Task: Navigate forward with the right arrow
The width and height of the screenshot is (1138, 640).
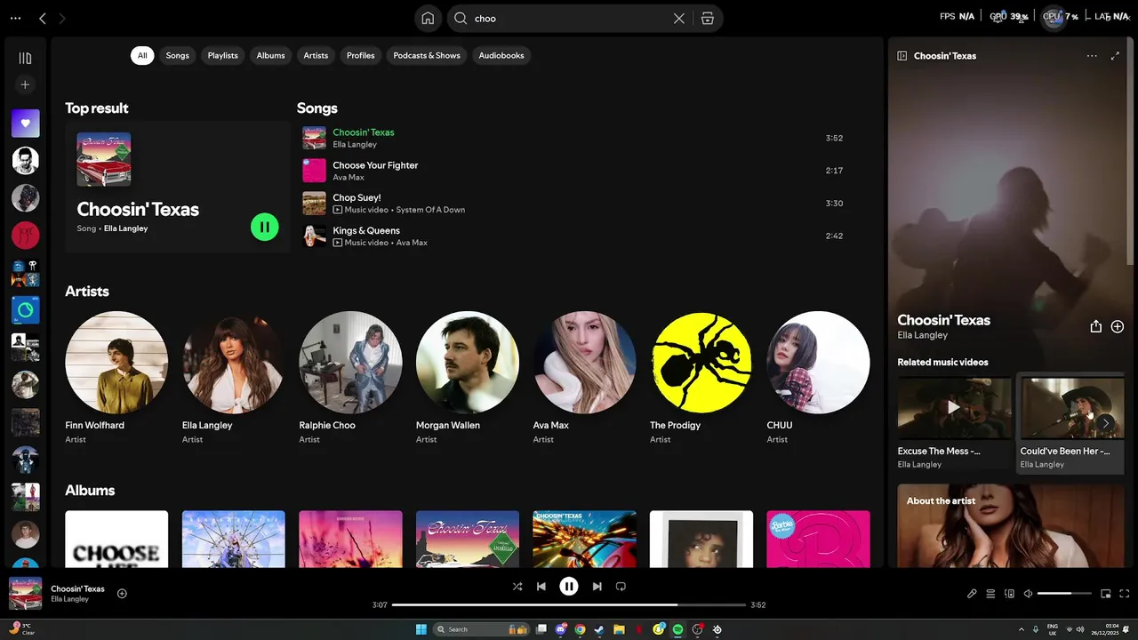Action: tap(62, 18)
